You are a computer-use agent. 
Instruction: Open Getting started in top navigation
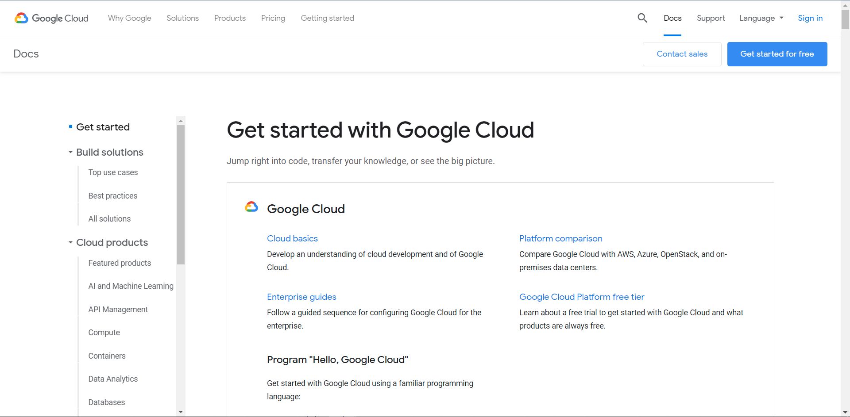(328, 18)
